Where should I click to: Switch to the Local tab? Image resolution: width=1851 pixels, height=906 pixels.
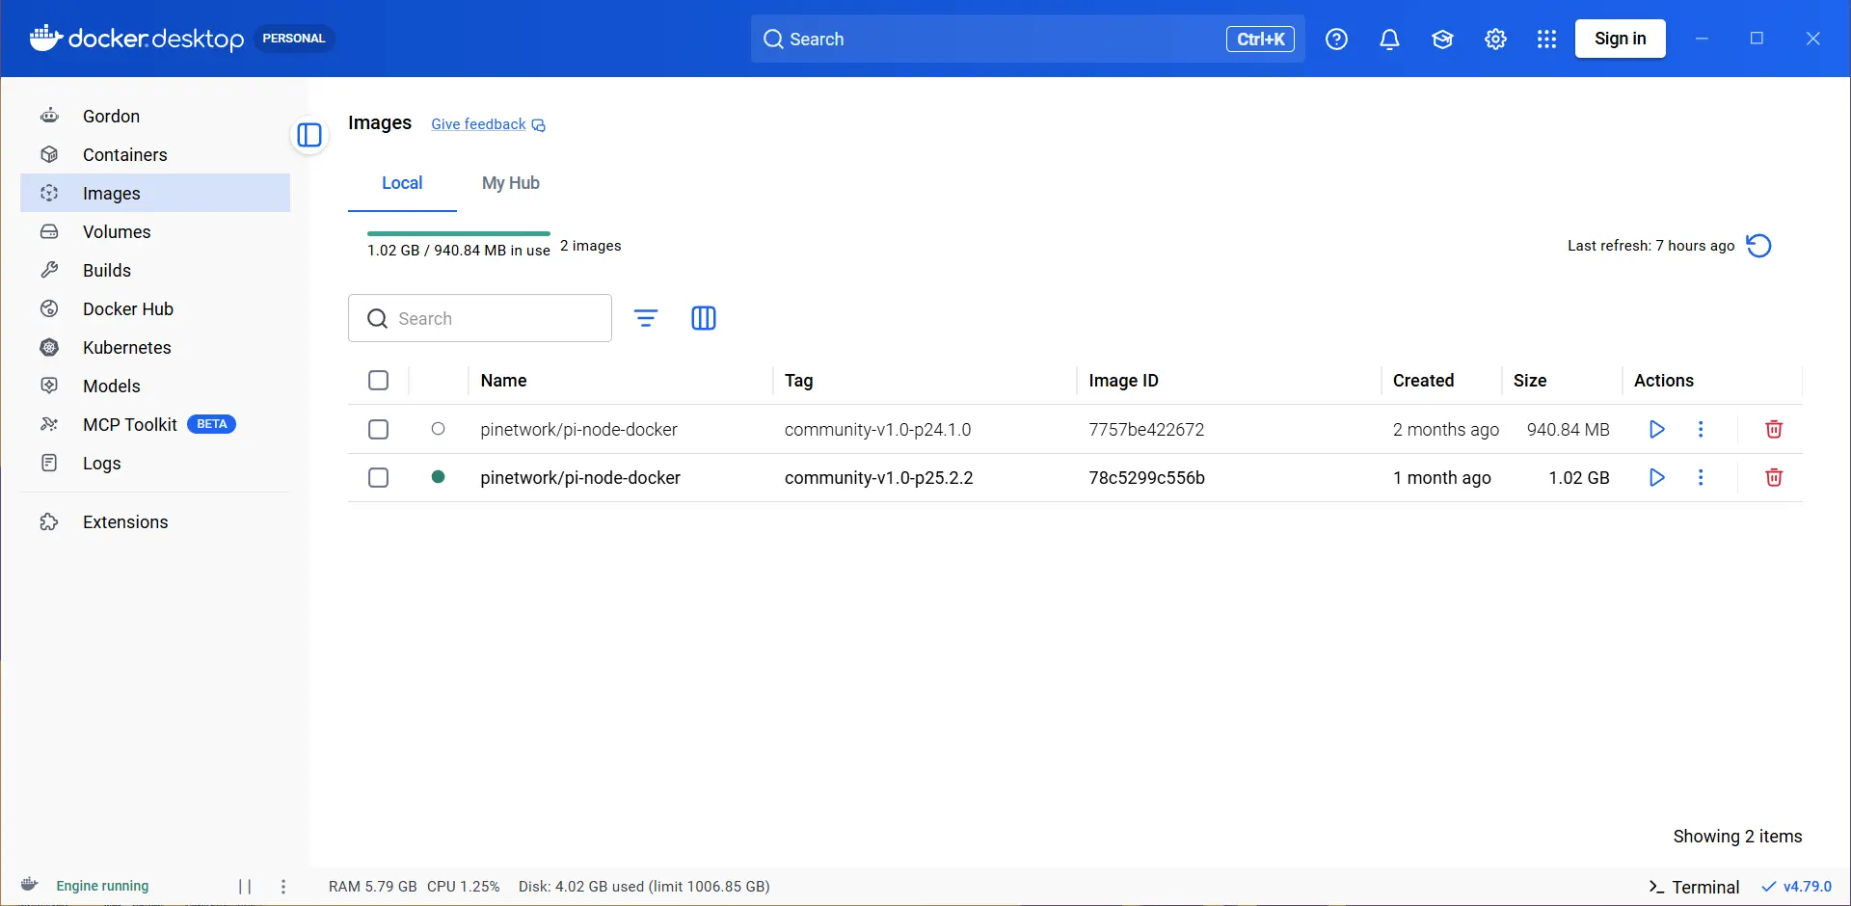click(402, 183)
